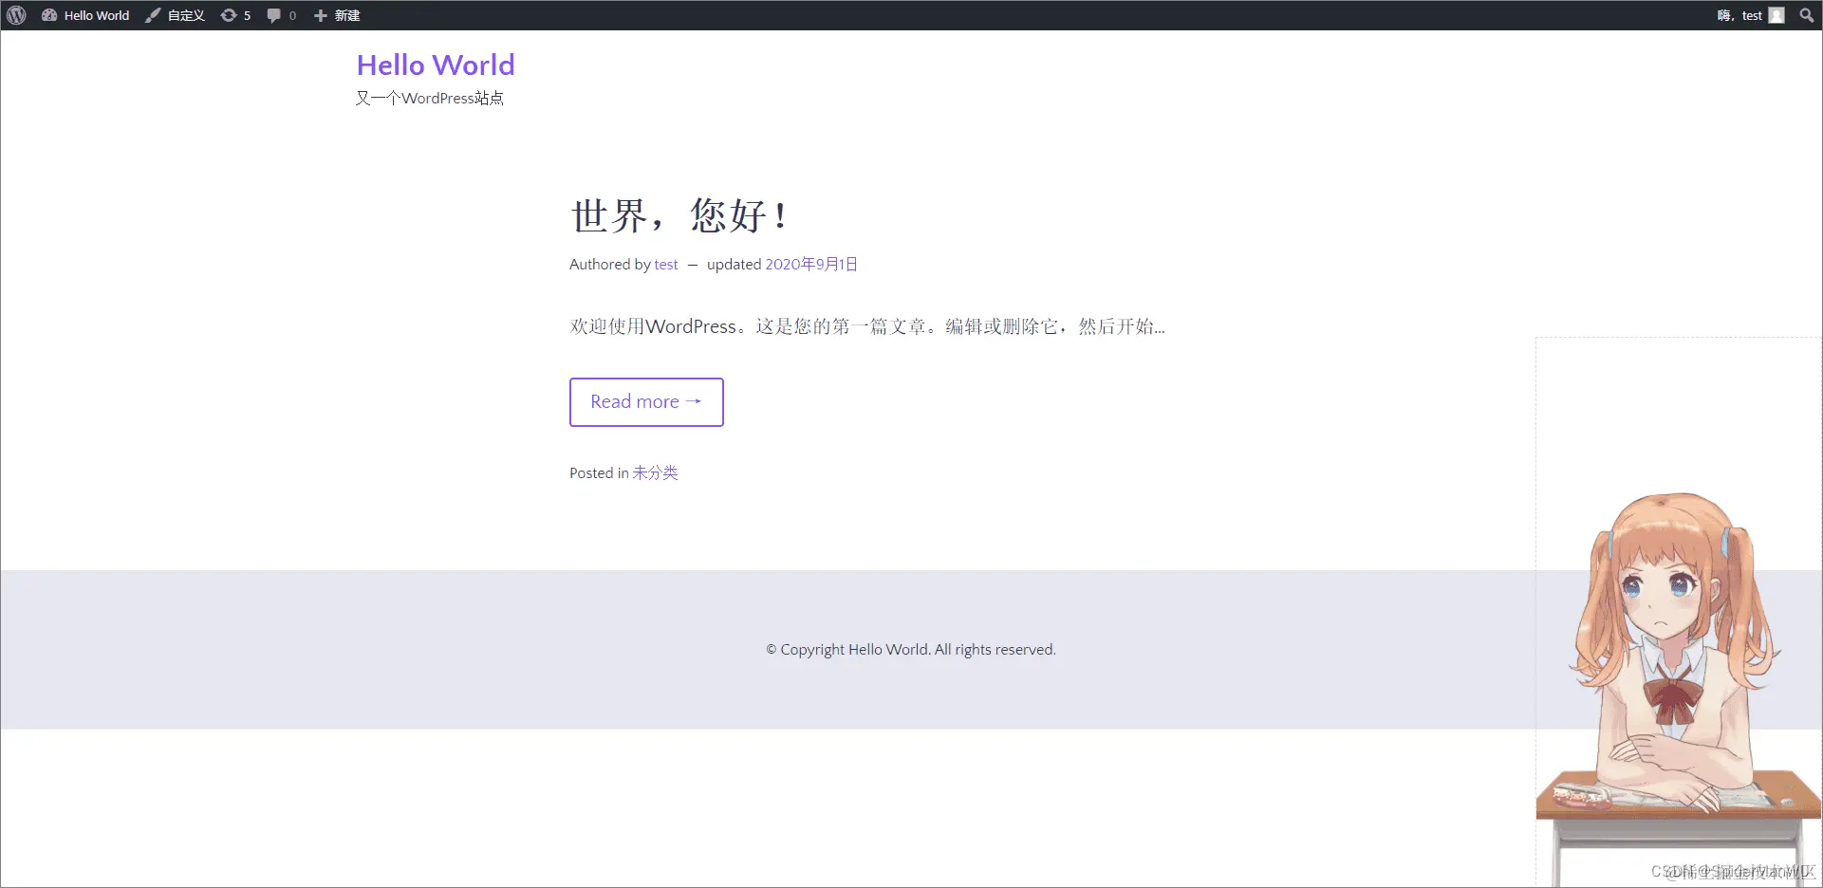Screen dimensions: 1823x888
Task: Select the 自定义 brush icon
Action: (153, 15)
